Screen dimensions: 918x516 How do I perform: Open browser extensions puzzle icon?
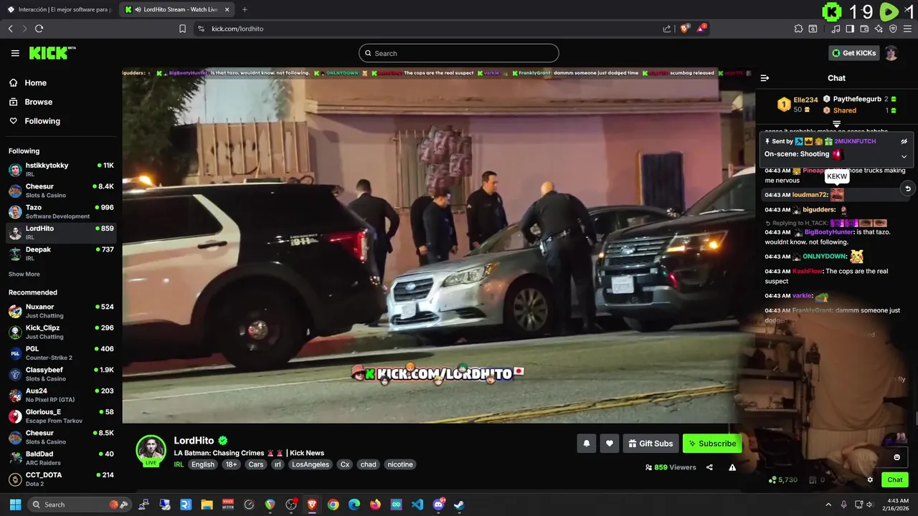click(798, 29)
